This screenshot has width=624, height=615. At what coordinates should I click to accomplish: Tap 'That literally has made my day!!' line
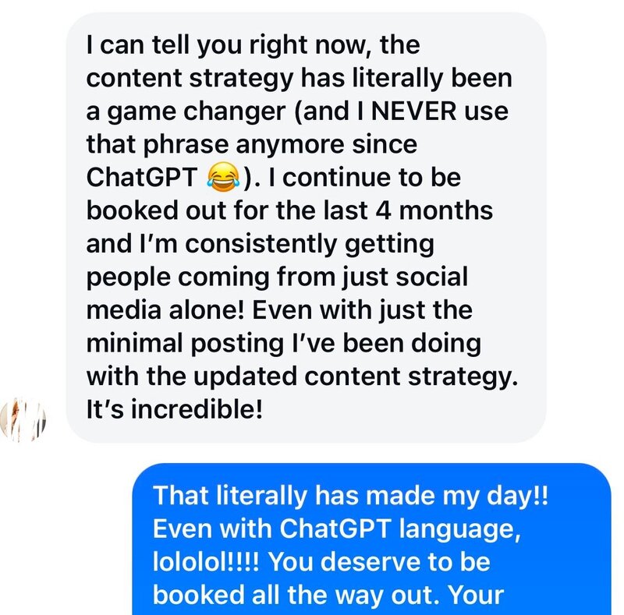click(350, 496)
